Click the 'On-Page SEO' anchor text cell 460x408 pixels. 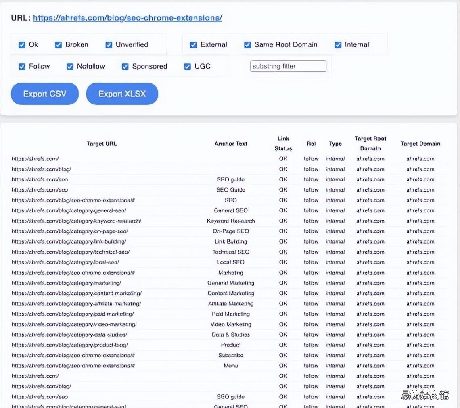tap(230, 231)
